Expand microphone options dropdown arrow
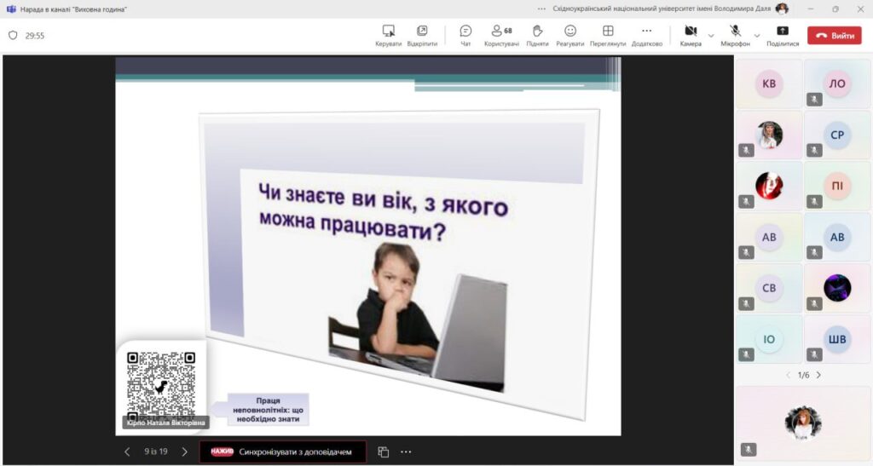The height and width of the screenshot is (466, 873). coord(756,36)
